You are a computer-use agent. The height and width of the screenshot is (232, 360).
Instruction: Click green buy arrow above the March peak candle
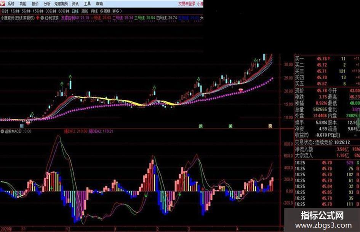tap(198, 79)
